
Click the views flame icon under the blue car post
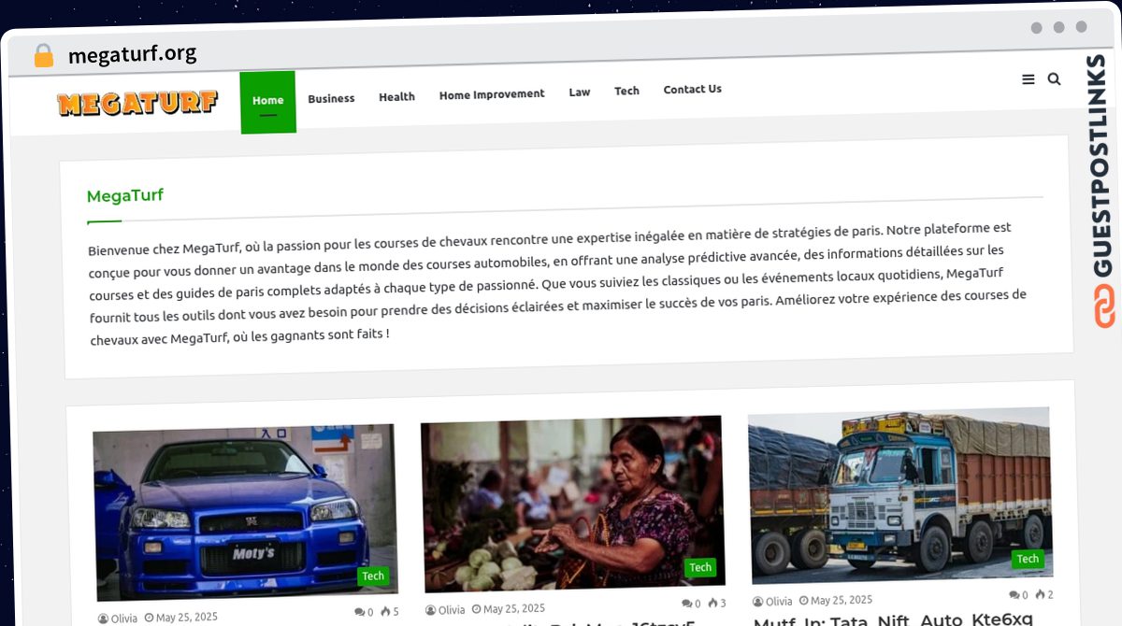click(384, 612)
